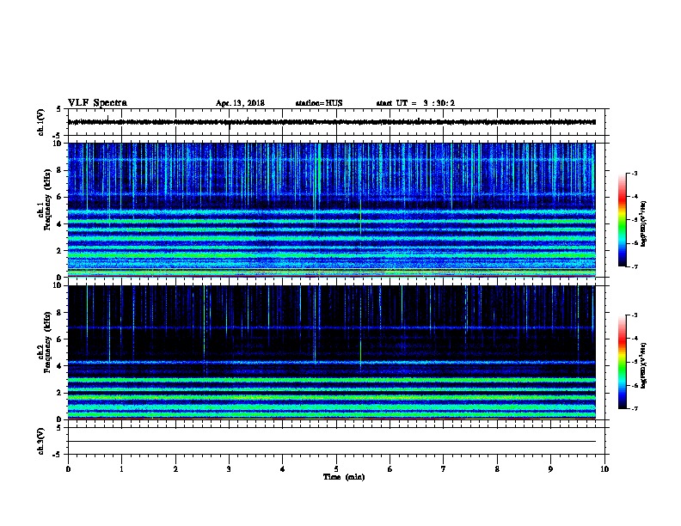
Task: Click the ch.1 voltage waveform trace
Action: pyautogui.click(x=332, y=122)
